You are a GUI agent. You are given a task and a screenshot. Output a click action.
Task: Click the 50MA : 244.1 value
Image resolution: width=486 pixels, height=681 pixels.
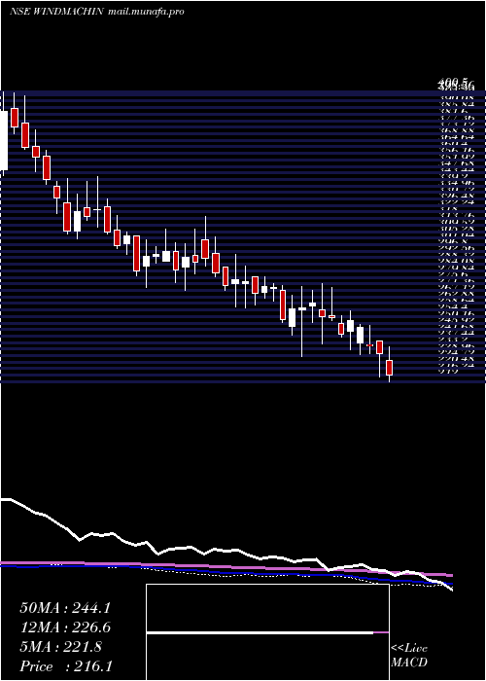pos(65,608)
